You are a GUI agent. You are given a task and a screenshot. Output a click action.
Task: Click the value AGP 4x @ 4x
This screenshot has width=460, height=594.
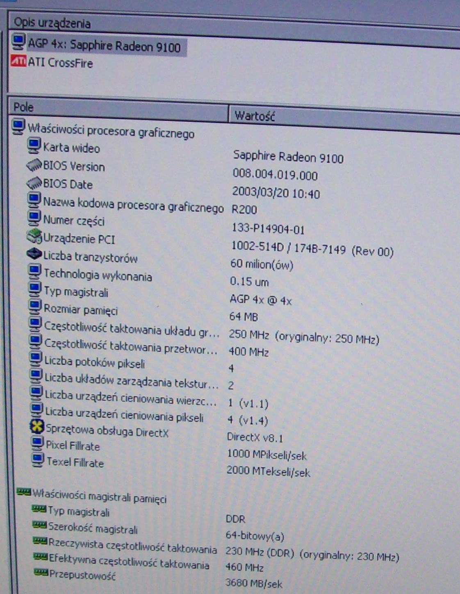click(261, 300)
